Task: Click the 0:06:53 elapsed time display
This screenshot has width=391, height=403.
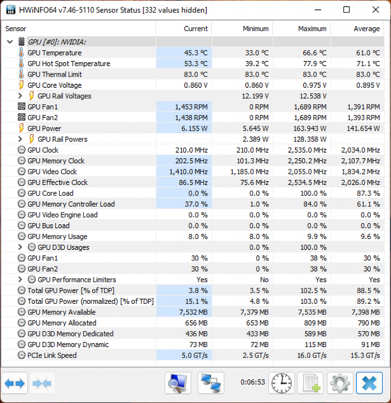Action: (252, 382)
